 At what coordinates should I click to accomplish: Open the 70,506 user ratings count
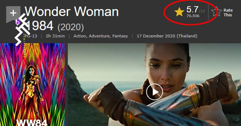coord(193,16)
